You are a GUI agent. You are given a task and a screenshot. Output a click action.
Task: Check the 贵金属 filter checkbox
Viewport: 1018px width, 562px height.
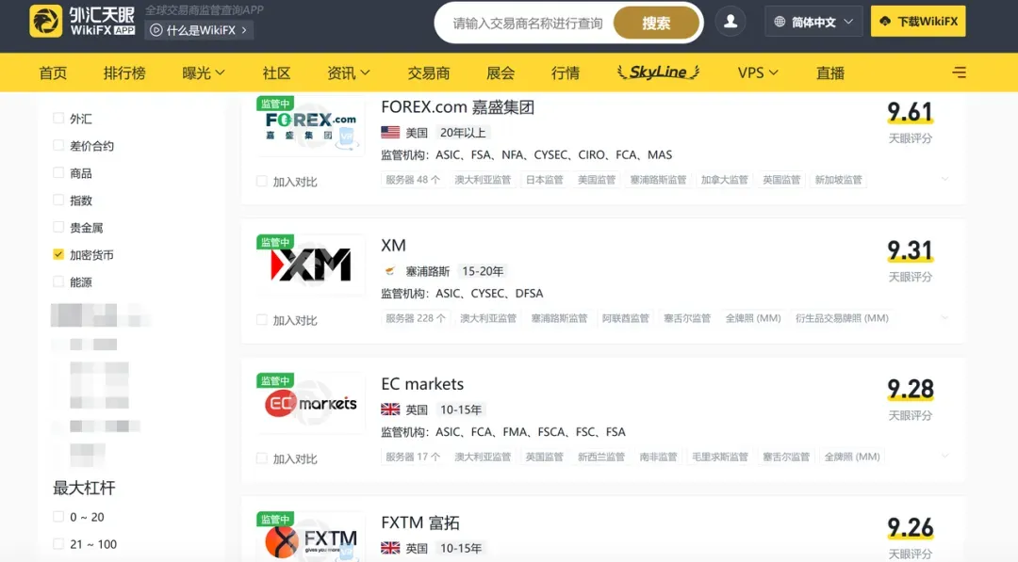(x=58, y=227)
